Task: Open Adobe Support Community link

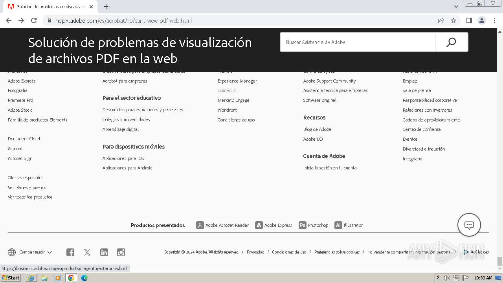Action: click(329, 81)
